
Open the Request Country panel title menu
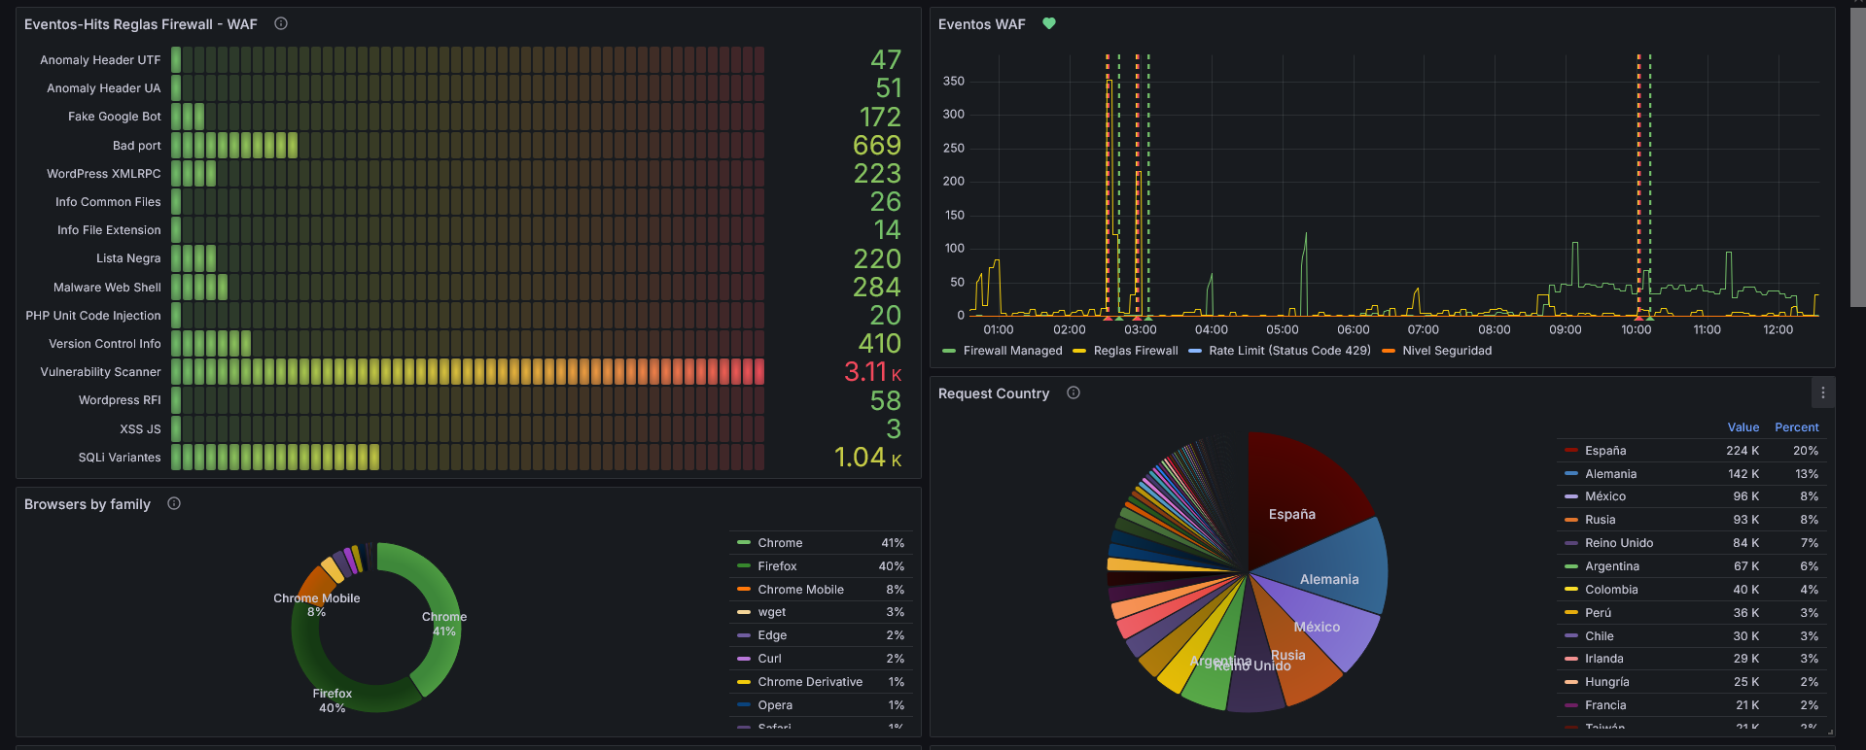(x=994, y=393)
